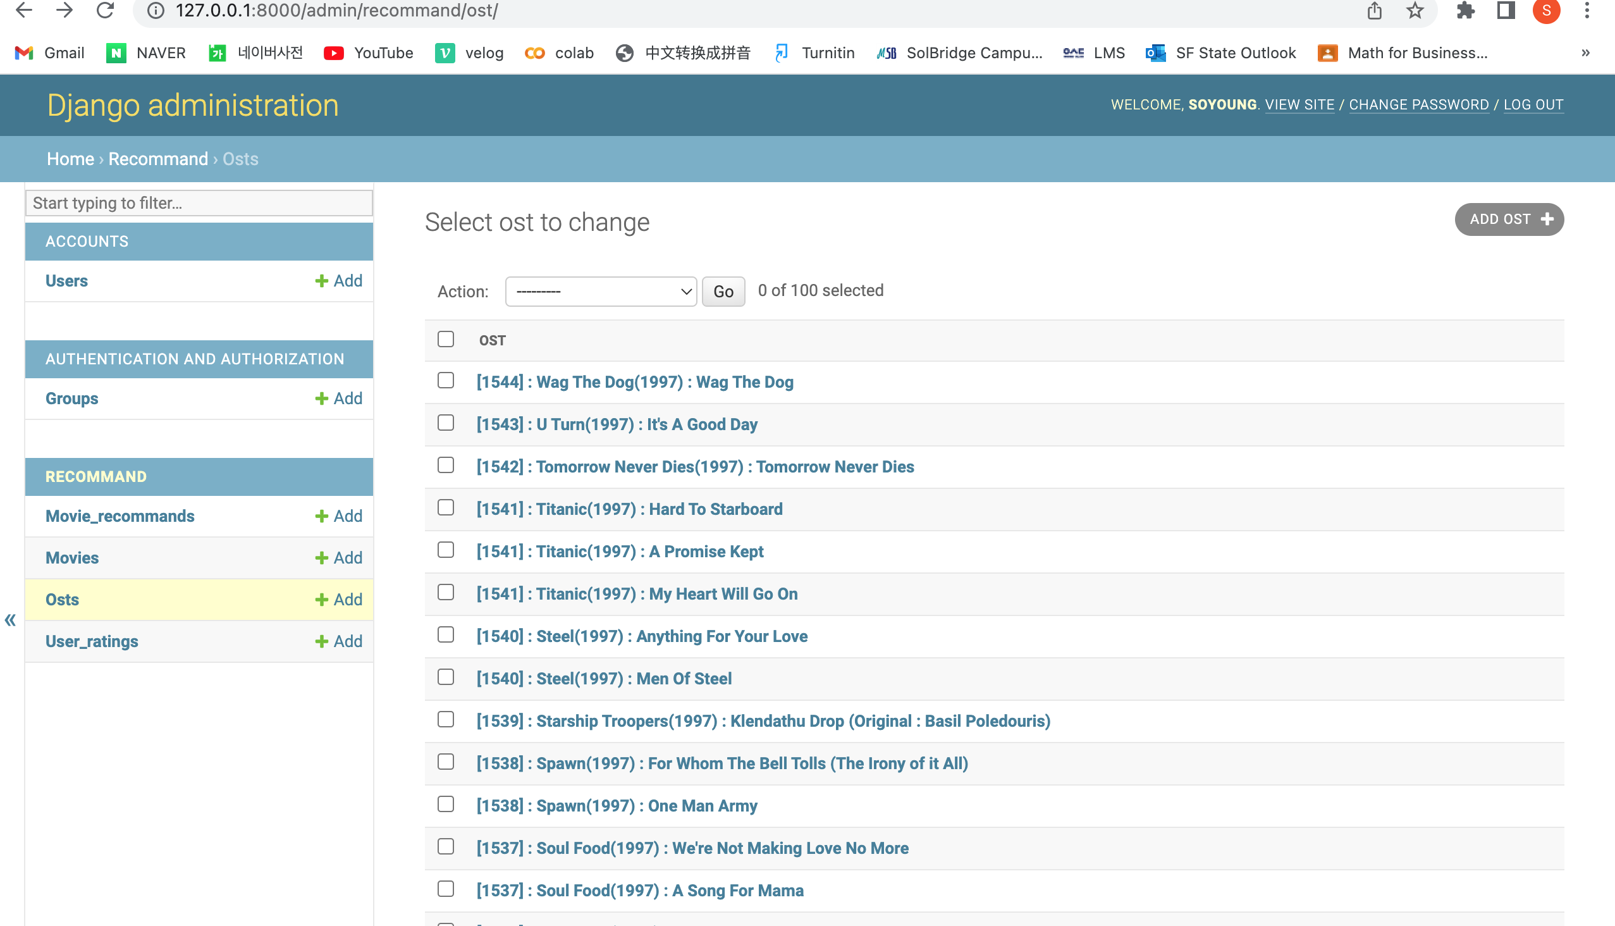Click the Gmail bookmark icon
The width and height of the screenshot is (1615, 926).
[24, 52]
